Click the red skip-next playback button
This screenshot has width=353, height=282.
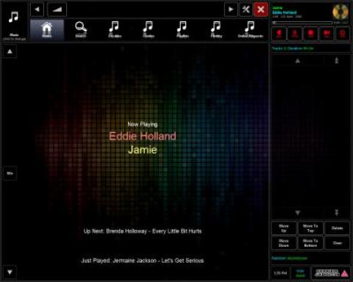327,34
